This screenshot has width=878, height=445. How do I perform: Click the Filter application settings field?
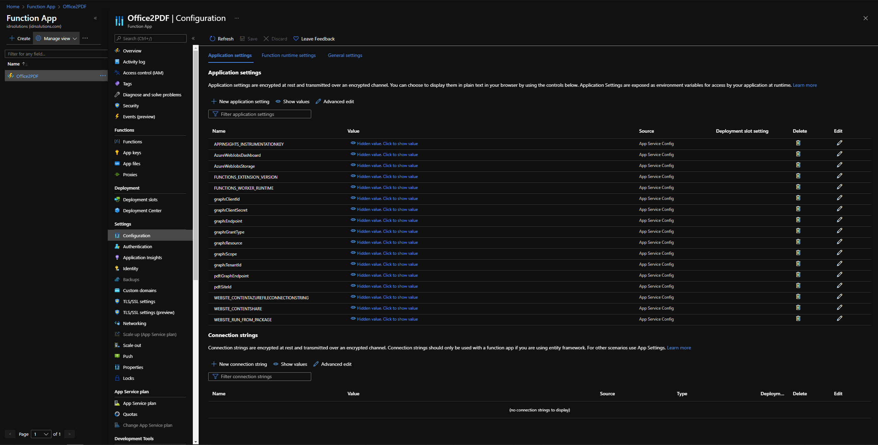click(x=260, y=114)
